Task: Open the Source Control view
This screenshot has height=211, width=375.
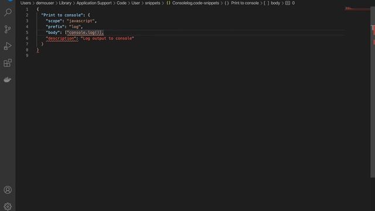Action: pyautogui.click(x=8, y=29)
